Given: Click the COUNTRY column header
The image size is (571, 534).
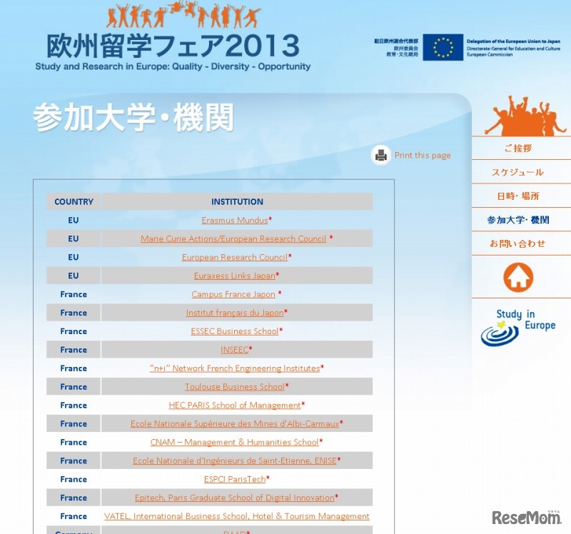Looking at the screenshot, I should pyautogui.click(x=74, y=201).
